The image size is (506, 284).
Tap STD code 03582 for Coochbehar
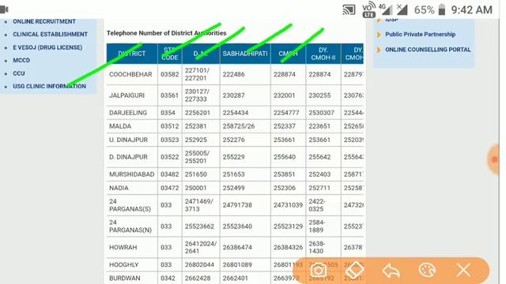coord(170,74)
